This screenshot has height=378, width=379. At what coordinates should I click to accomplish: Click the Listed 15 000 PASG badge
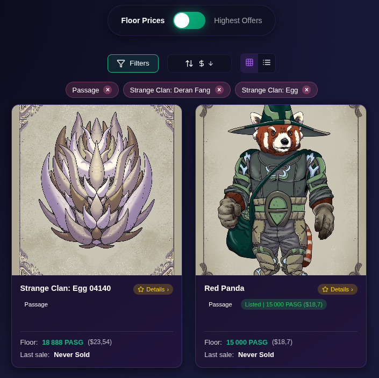(x=284, y=304)
